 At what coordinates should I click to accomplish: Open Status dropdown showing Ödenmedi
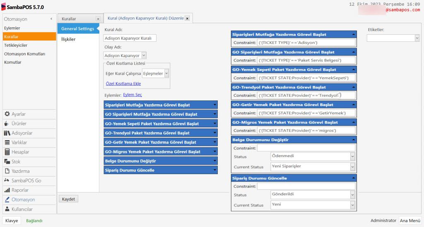point(352,156)
